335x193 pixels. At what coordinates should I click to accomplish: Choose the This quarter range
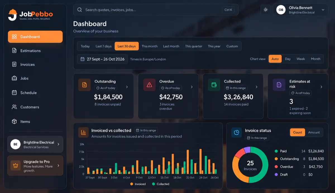point(194,46)
